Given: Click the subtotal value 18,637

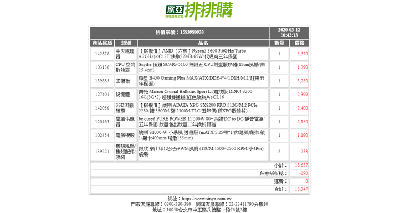Looking at the screenshot, I should tap(301, 165).
